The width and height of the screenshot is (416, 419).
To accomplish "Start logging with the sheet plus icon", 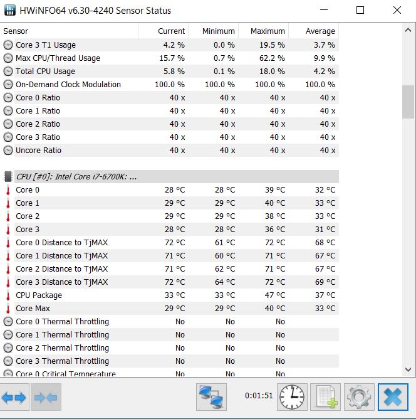I will pyautogui.click(x=325, y=397).
